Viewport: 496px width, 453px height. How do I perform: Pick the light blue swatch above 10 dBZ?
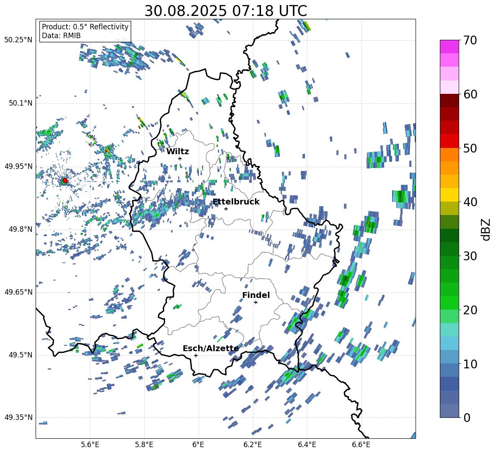pyautogui.click(x=449, y=343)
